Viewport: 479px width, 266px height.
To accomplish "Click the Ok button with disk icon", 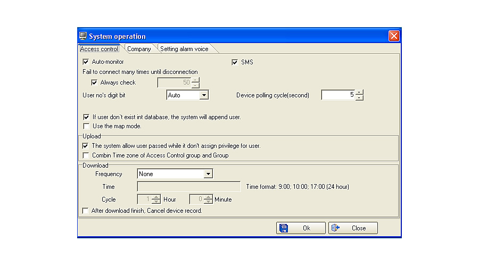I will [x=301, y=228].
